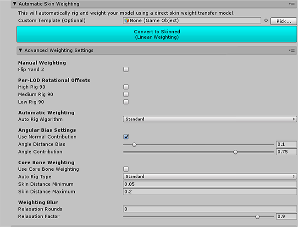Enable Use Core Bone Weighting

click(x=126, y=169)
